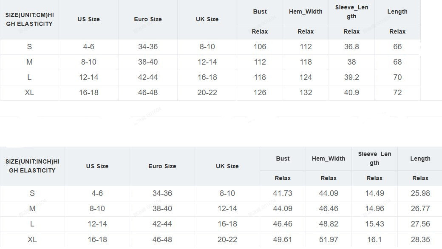442x249 pixels.
Task: Select UK Size header in CM table
Action: coord(207,20)
